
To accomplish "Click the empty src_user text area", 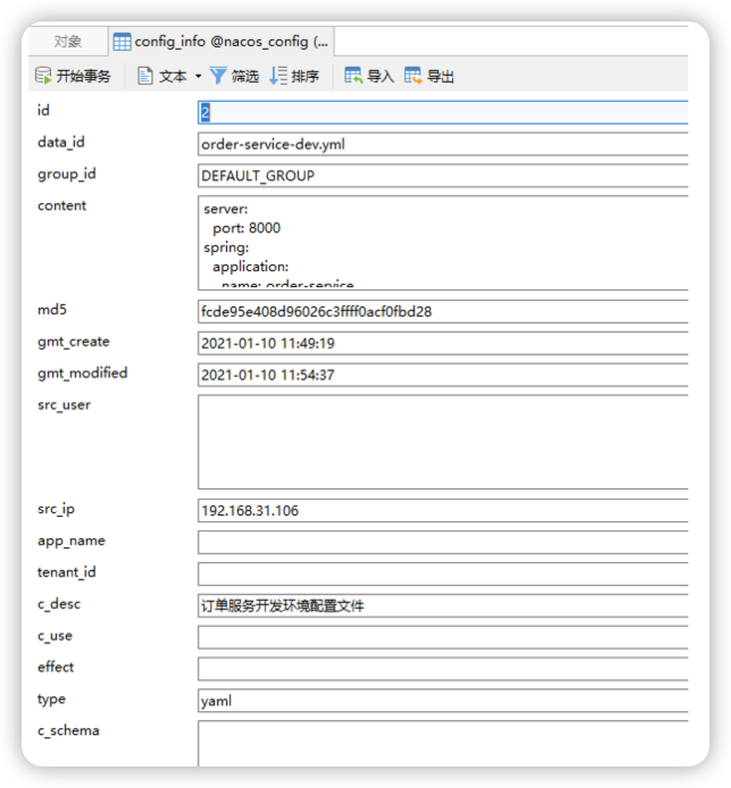I will pos(443,442).
